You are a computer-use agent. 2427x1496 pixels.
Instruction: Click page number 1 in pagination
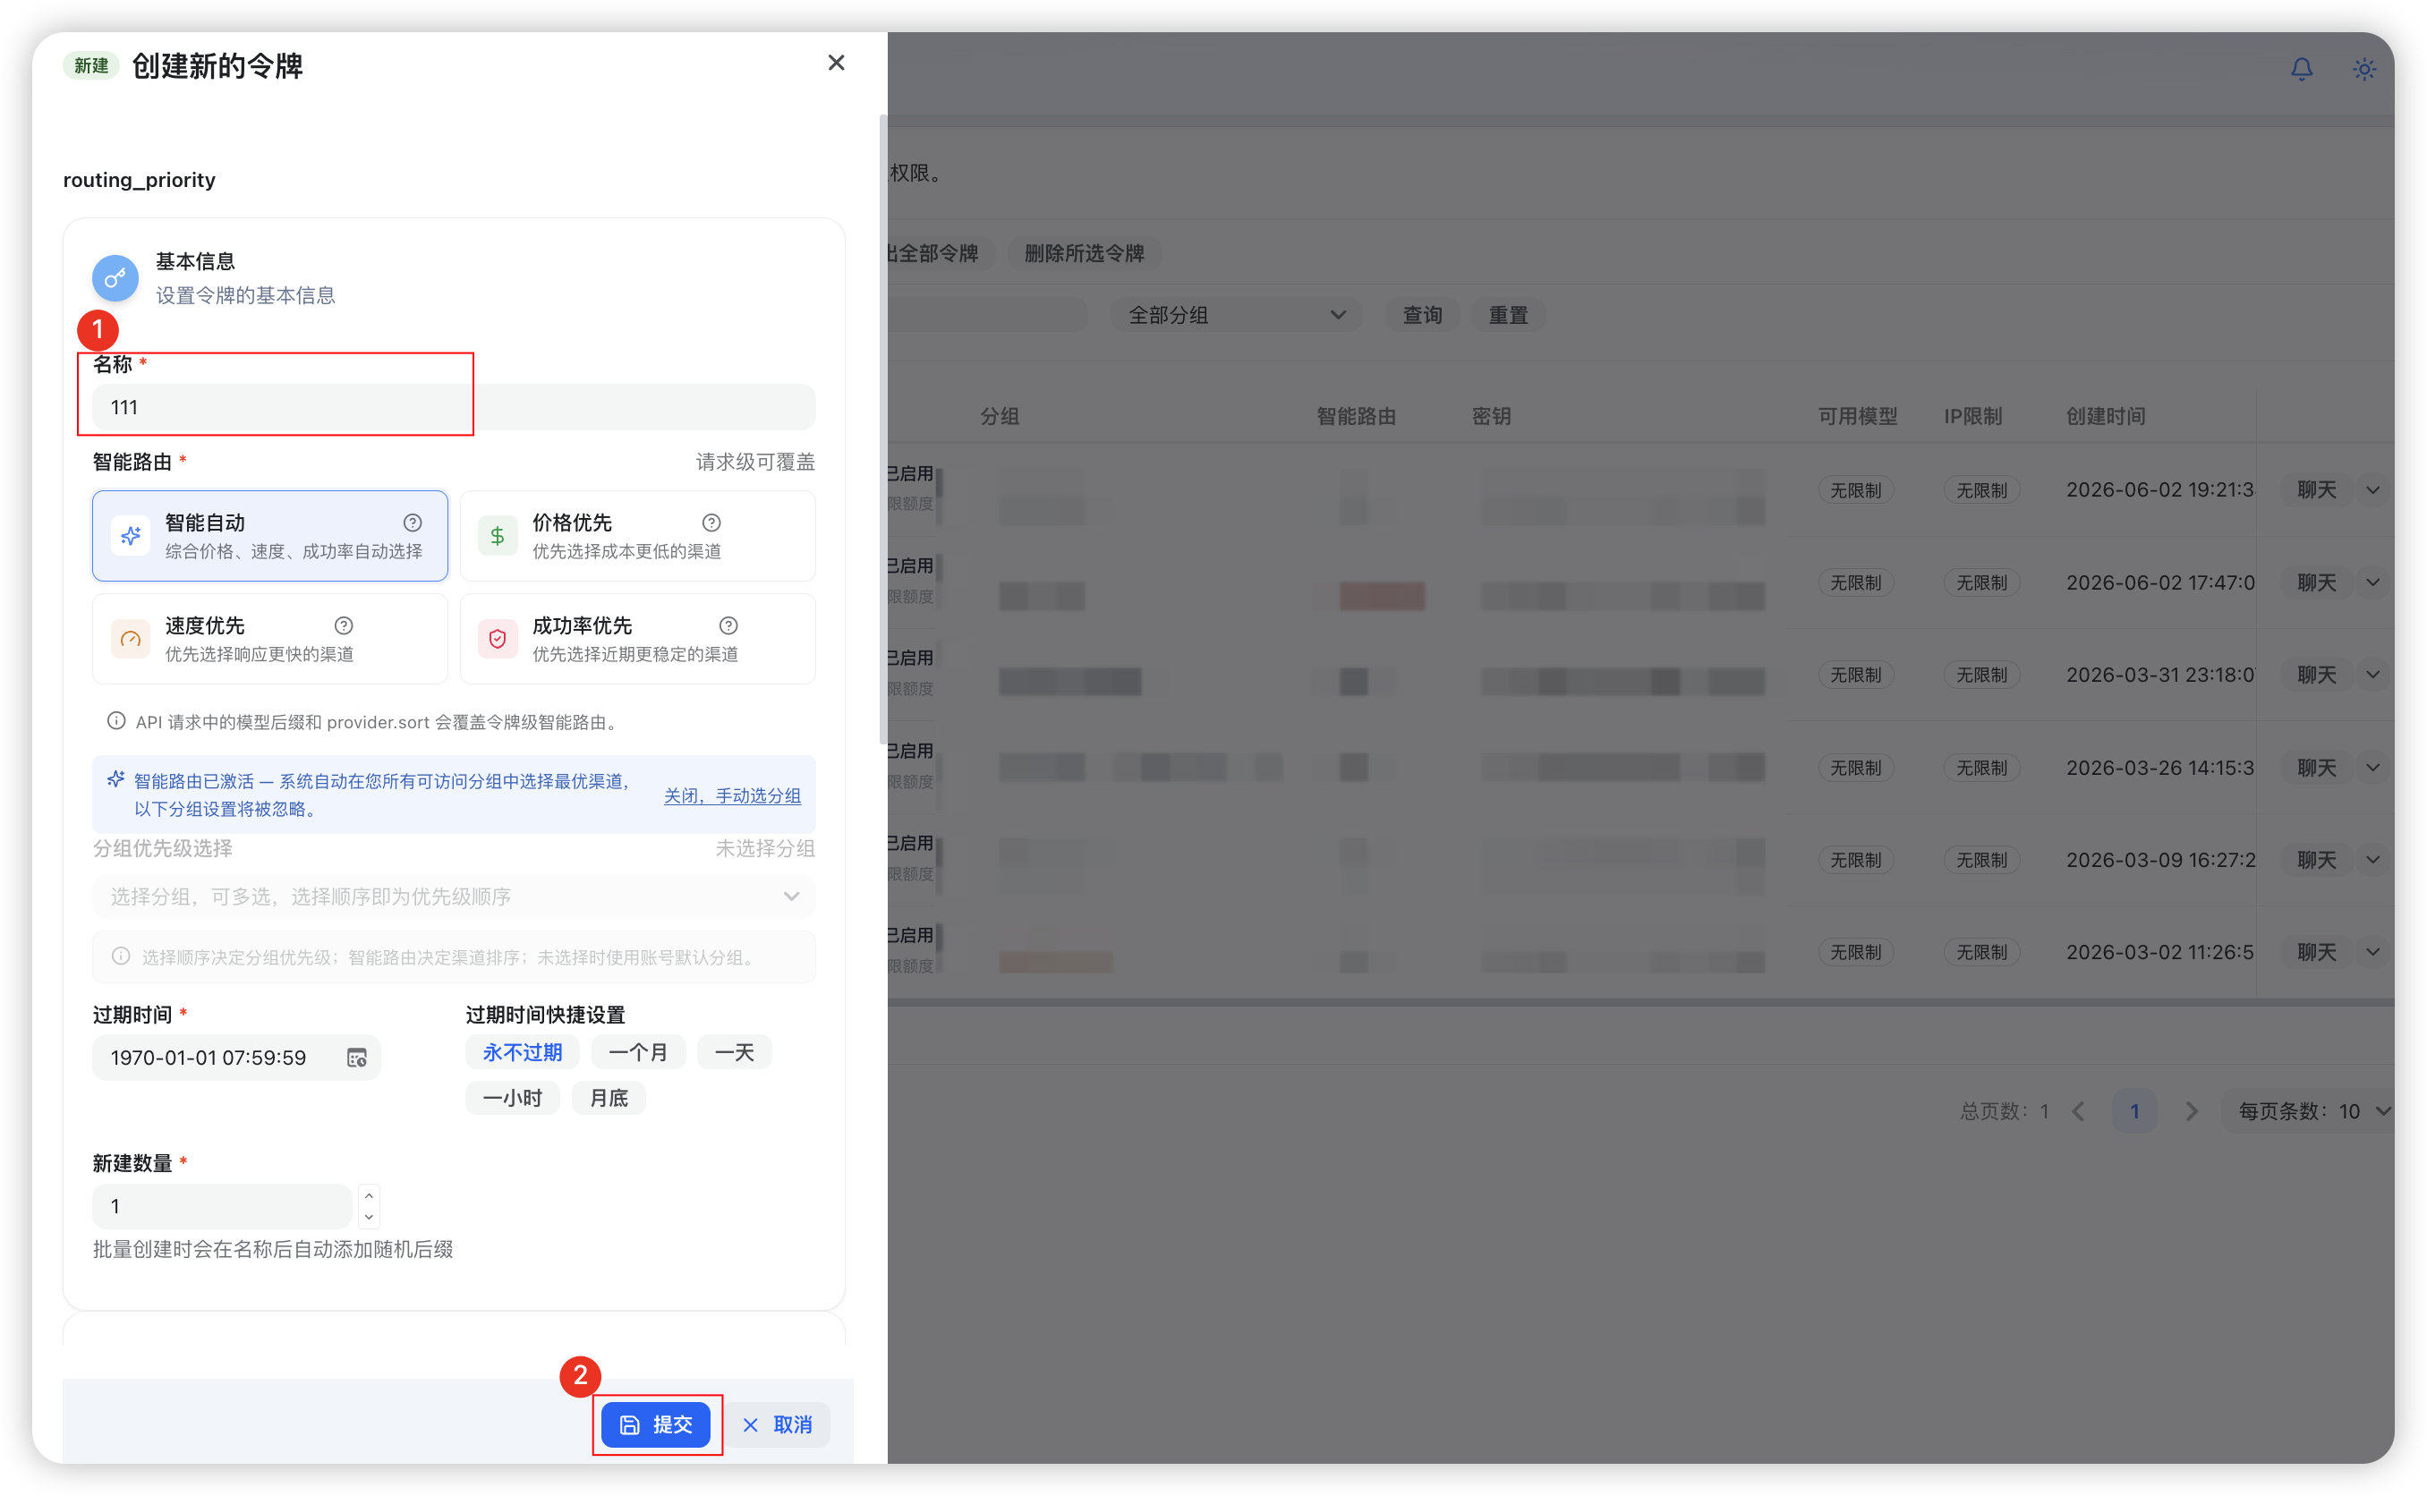[x=2134, y=1111]
